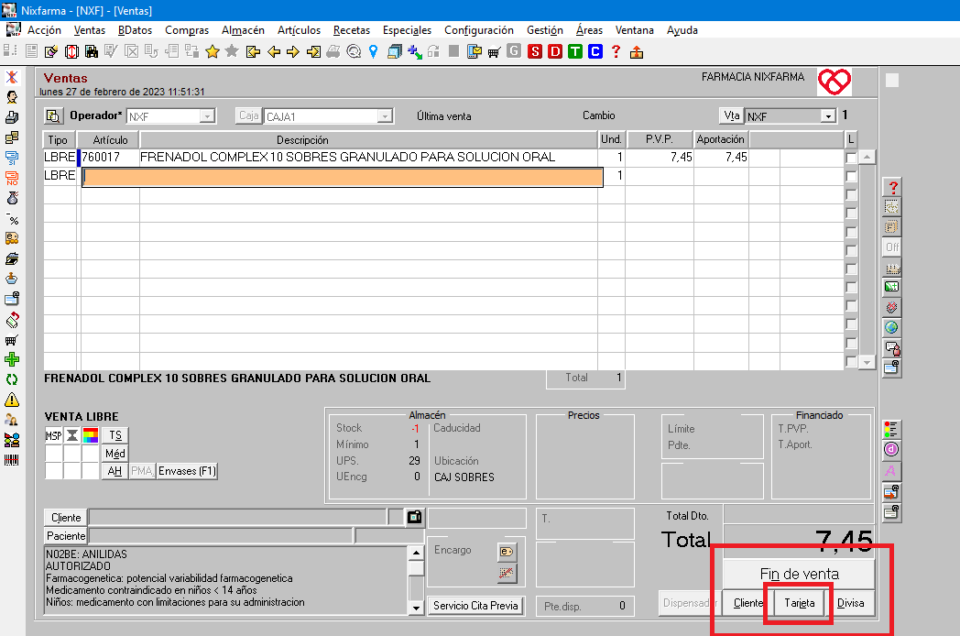Toggle the Off button in right sidebar
Screen dimensions: 960x636
coord(892,247)
